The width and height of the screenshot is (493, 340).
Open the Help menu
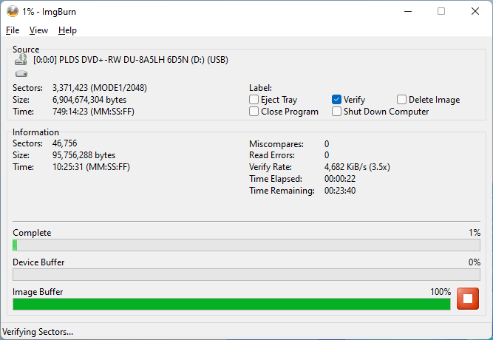click(67, 30)
